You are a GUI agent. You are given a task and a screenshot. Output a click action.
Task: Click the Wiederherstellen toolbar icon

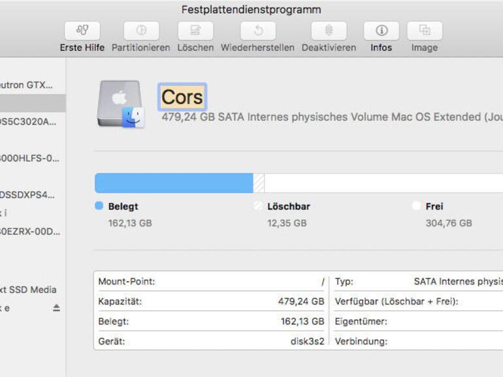(257, 31)
